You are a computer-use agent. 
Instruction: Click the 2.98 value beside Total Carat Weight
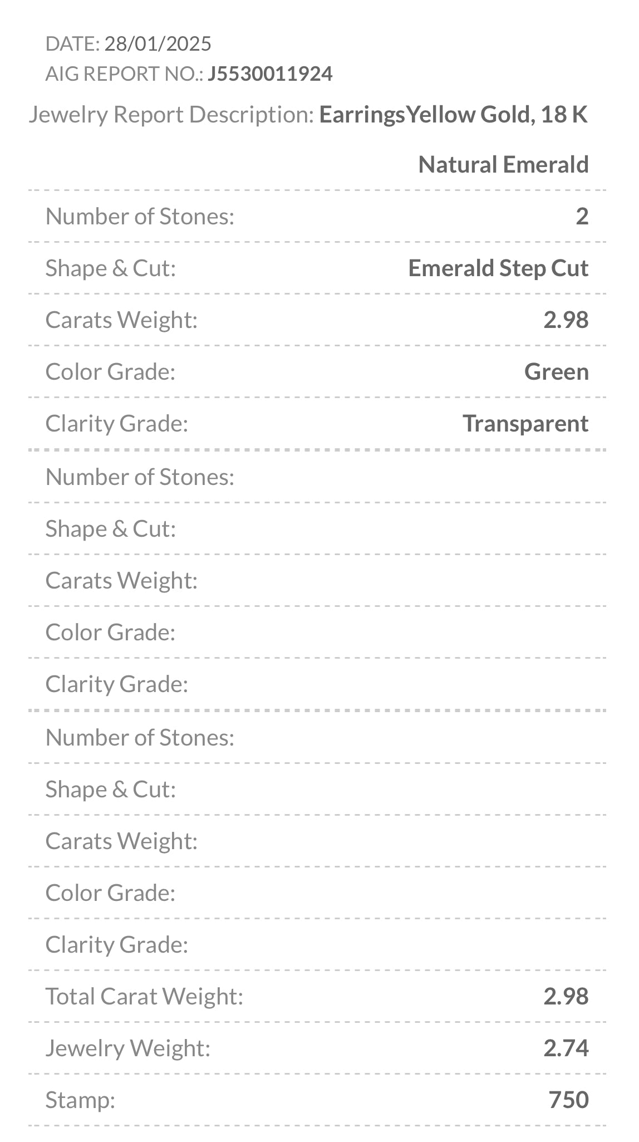tap(566, 997)
